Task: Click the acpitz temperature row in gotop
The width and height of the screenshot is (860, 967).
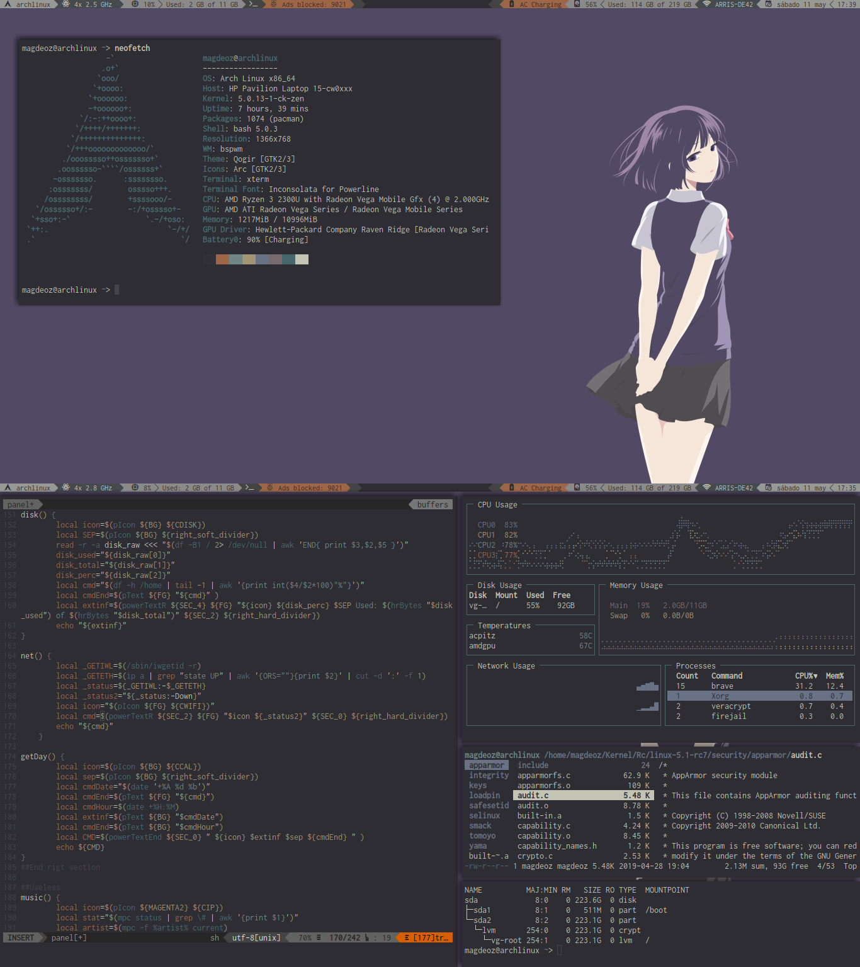Action: [531, 636]
